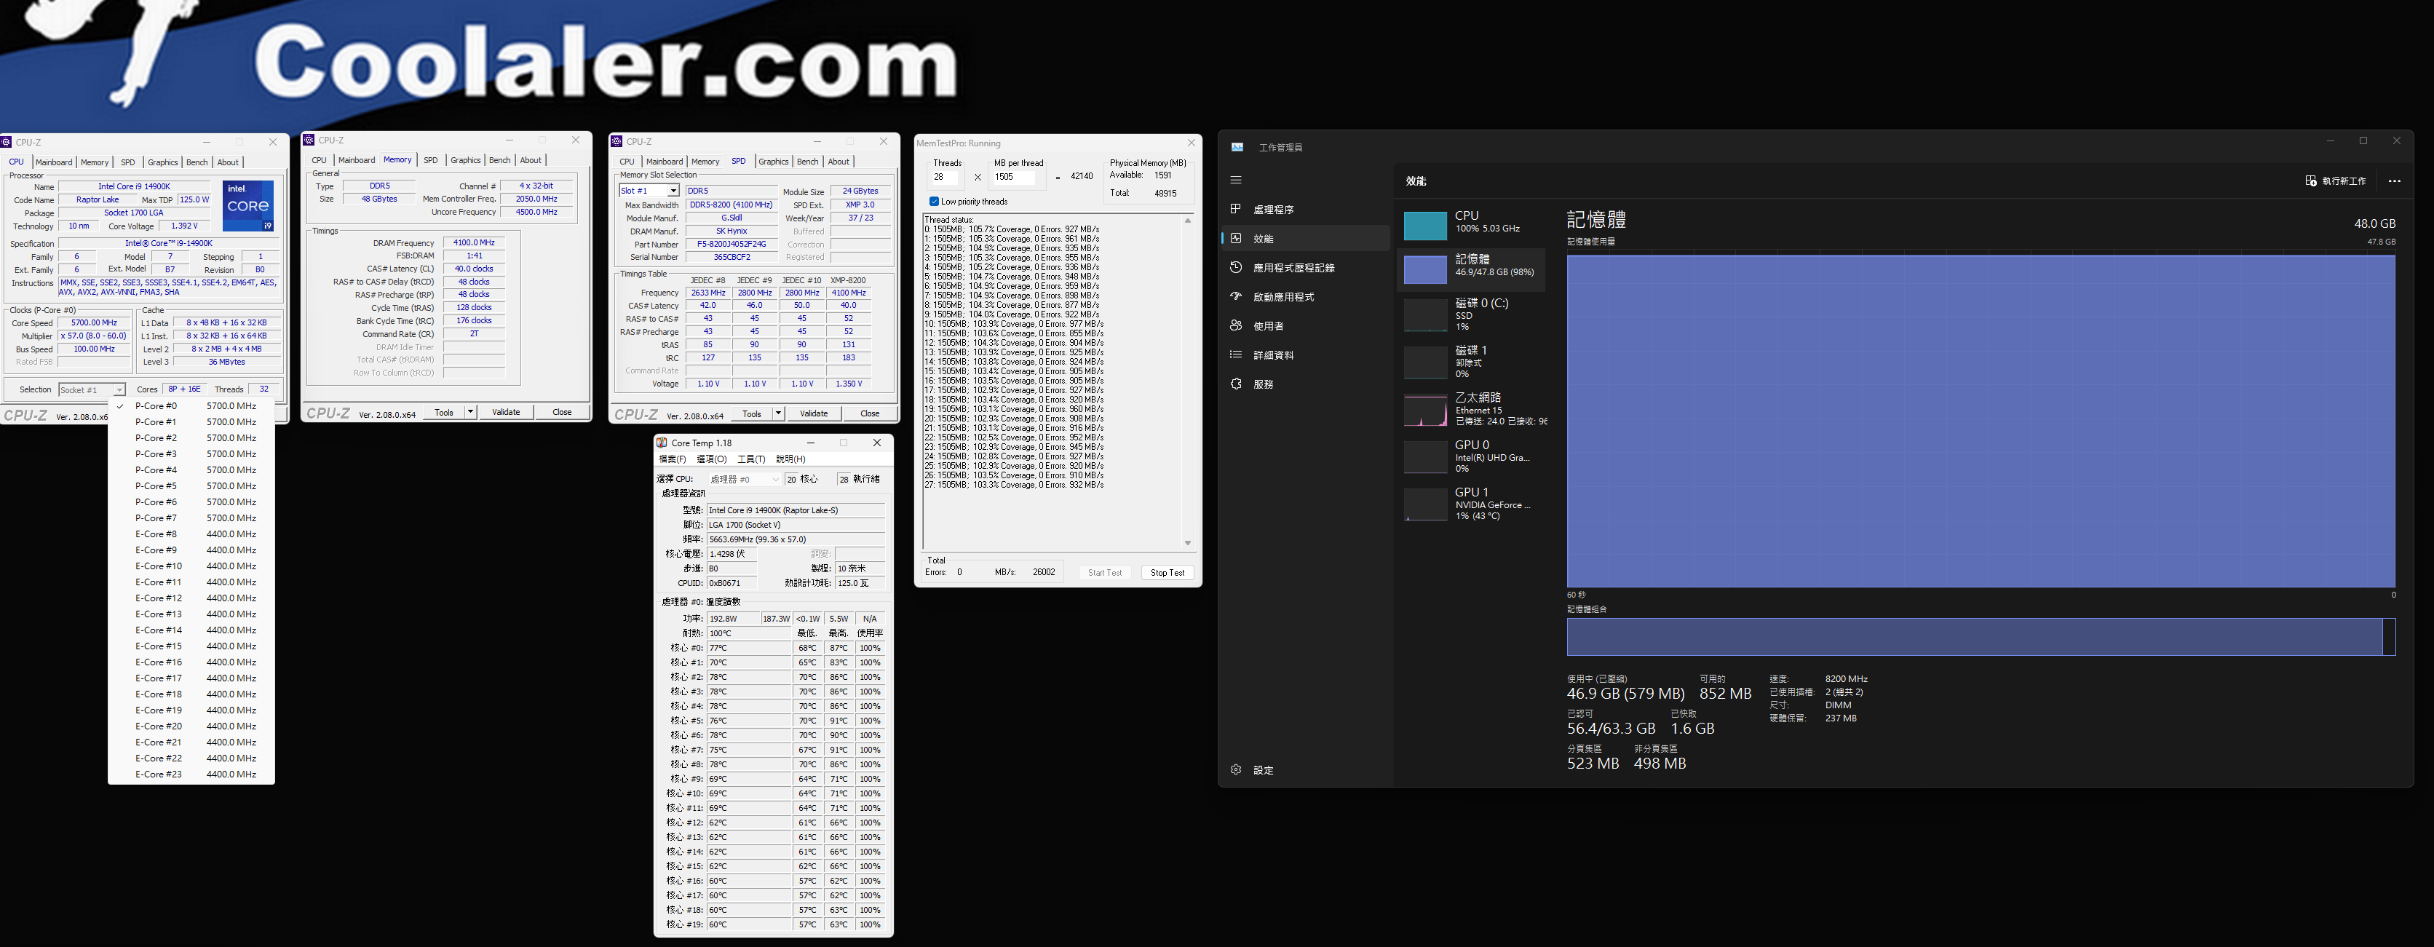Select the GPU 0 Intel UHD thumbnail
The width and height of the screenshot is (2434, 947).
(1425, 457)
